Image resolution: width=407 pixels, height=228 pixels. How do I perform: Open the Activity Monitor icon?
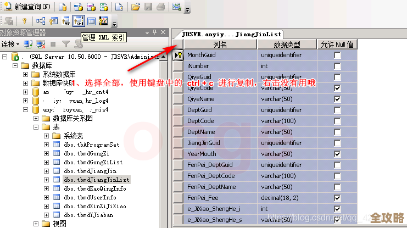(176, 7)
